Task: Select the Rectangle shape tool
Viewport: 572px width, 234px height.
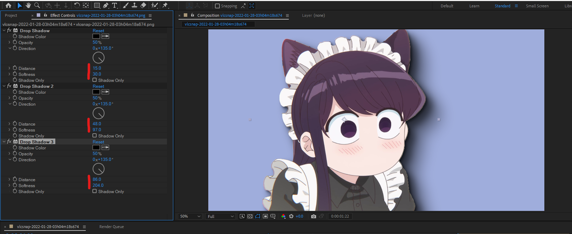Action: [96, 5]
